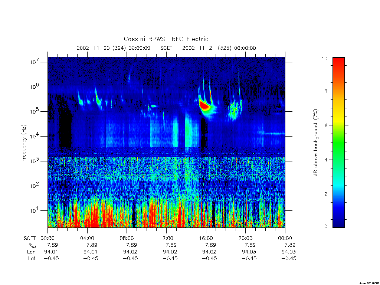Click the 10^6 frequency tick label
380x285 pixels.
tap(35, 87)
